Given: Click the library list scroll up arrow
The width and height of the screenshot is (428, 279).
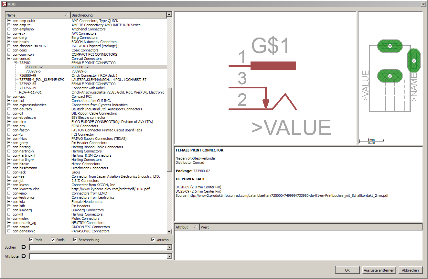Looking at the screenshot, I should tap(169, 15).
